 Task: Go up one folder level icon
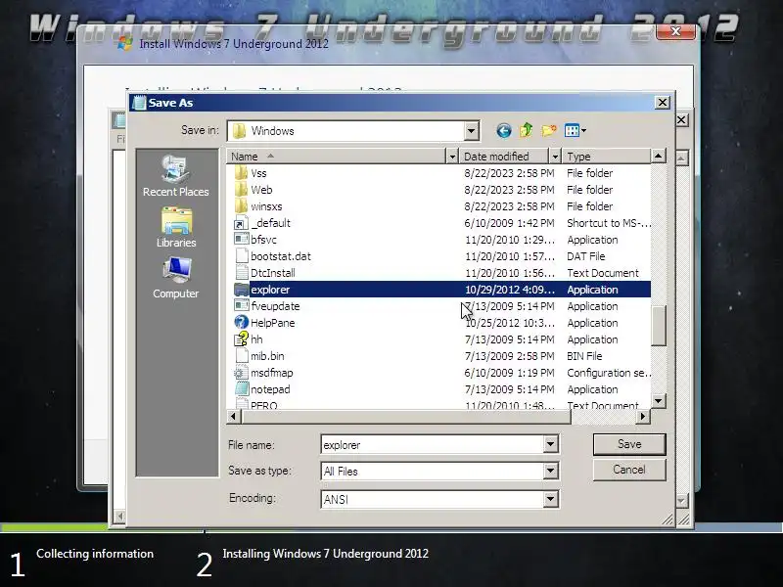point(526,131)
